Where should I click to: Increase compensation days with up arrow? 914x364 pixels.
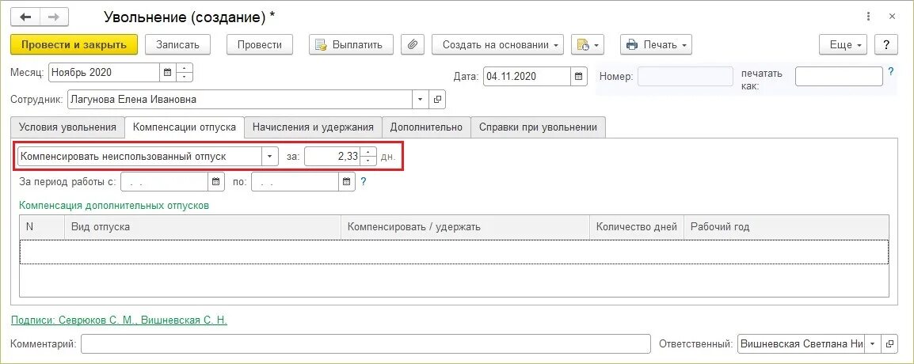coord(368,151)
